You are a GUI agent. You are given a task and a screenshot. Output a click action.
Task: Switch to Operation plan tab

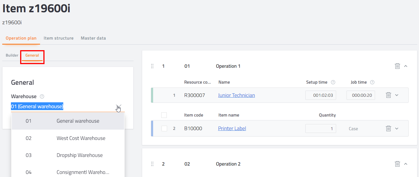click(x=21, y=38)
